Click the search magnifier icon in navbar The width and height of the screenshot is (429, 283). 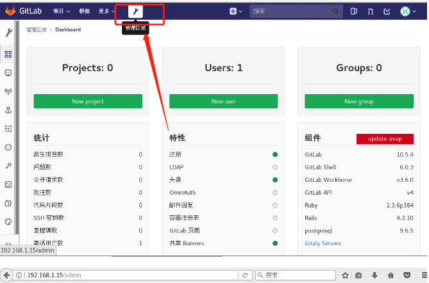tap(335, 11)
